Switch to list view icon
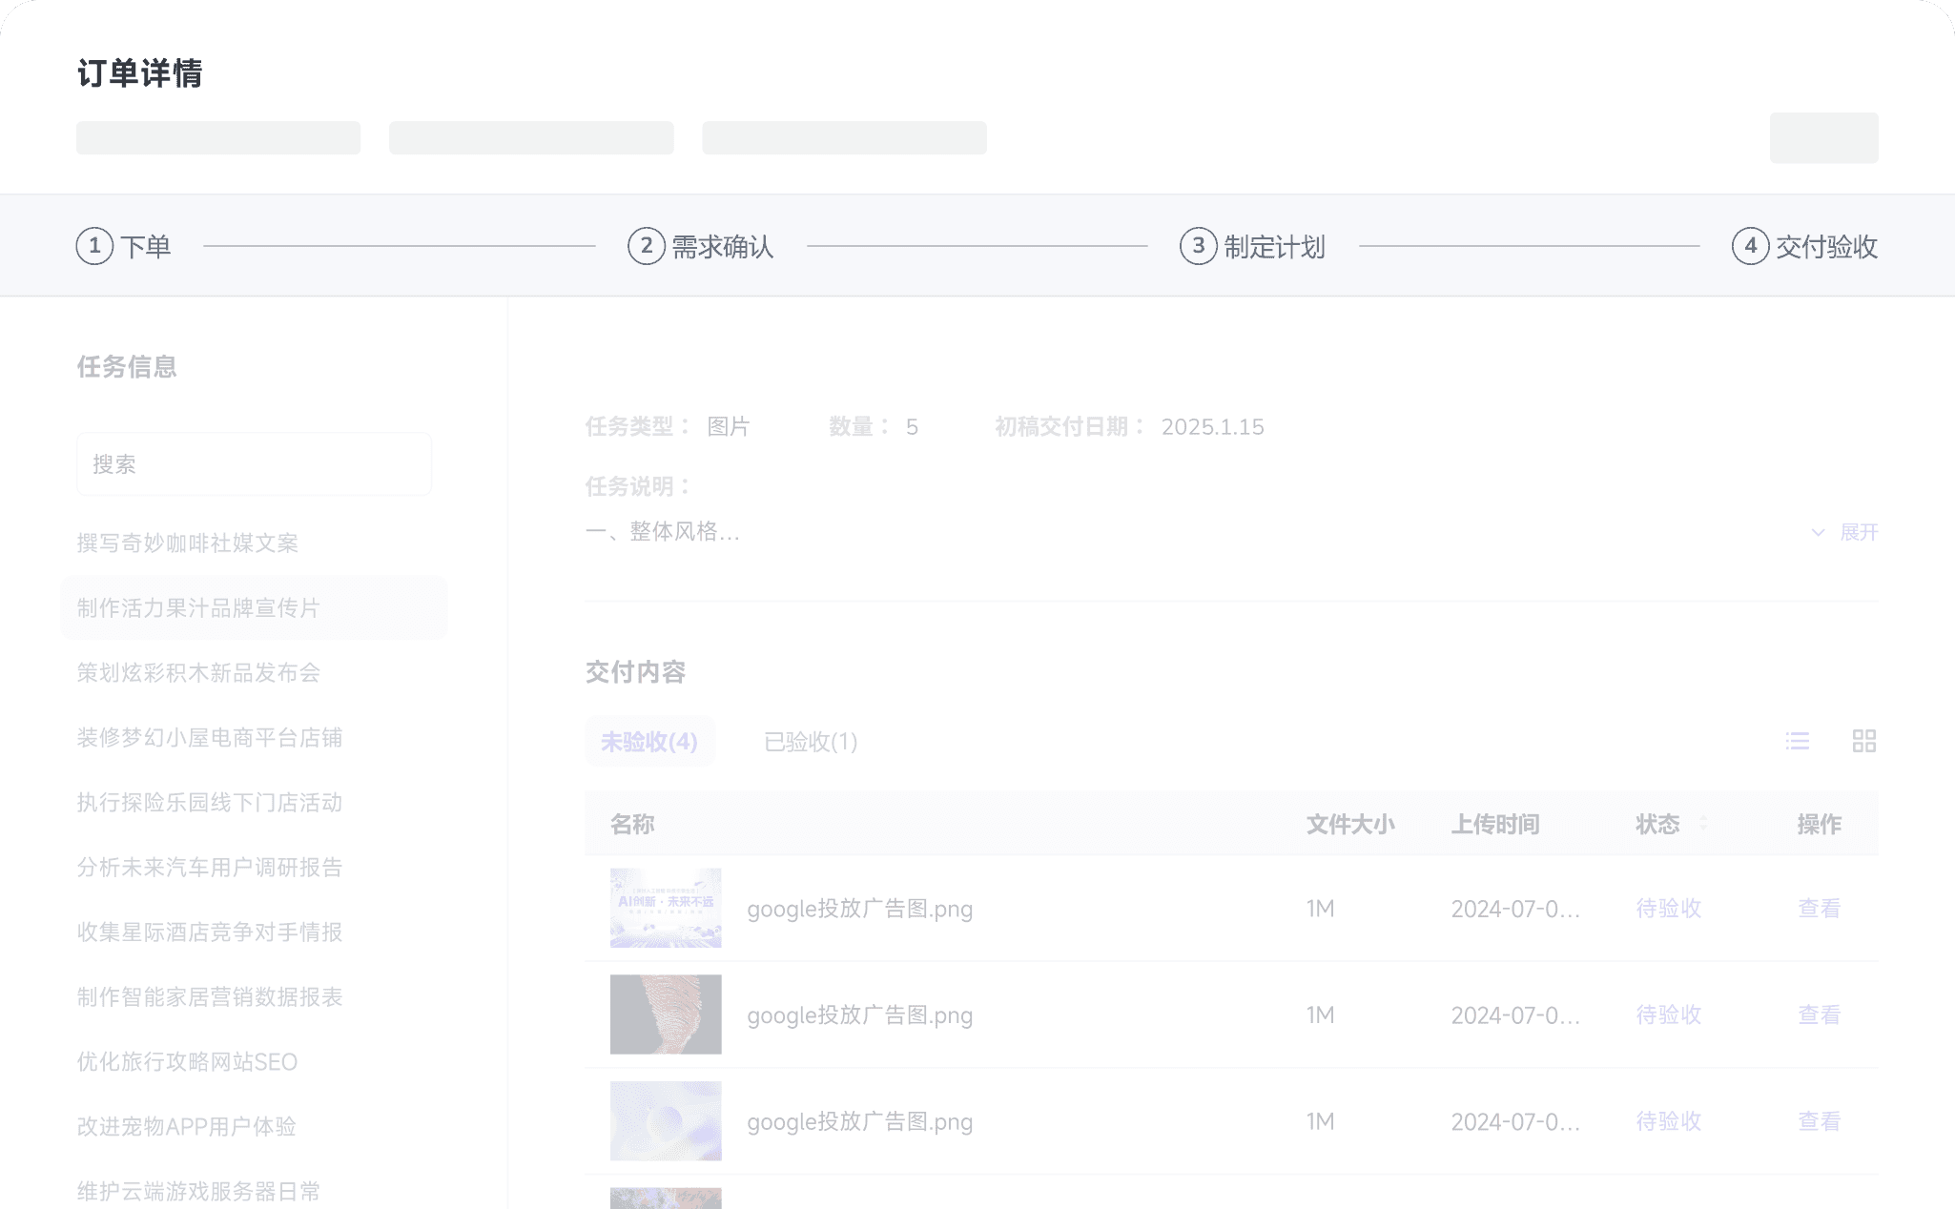Viewport: 1955px width, 1209px height. (1798, 741)
